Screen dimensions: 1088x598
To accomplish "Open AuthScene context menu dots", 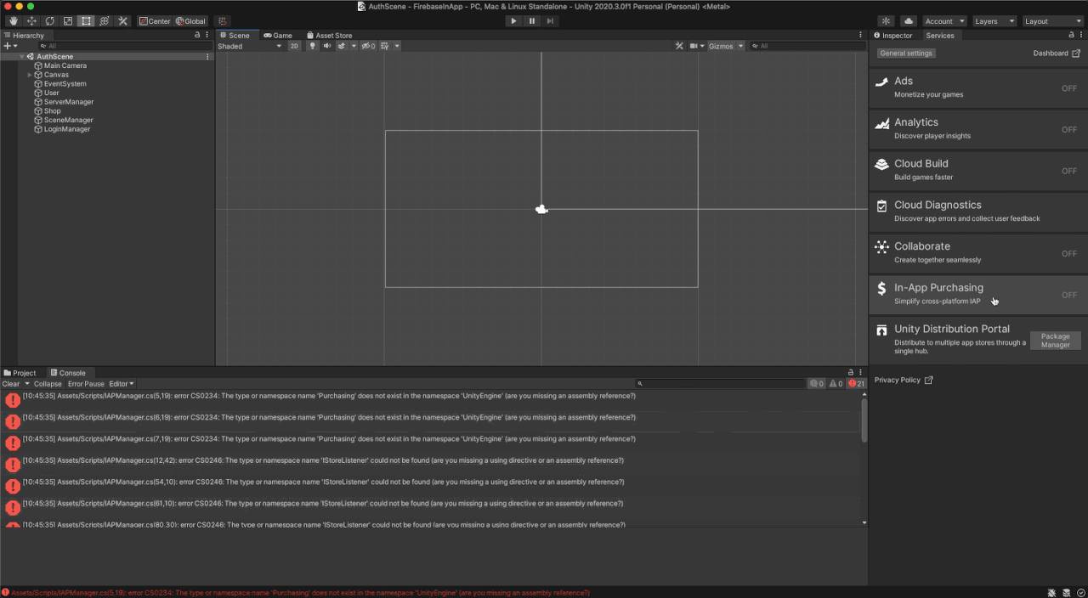I will coord(207,57).
